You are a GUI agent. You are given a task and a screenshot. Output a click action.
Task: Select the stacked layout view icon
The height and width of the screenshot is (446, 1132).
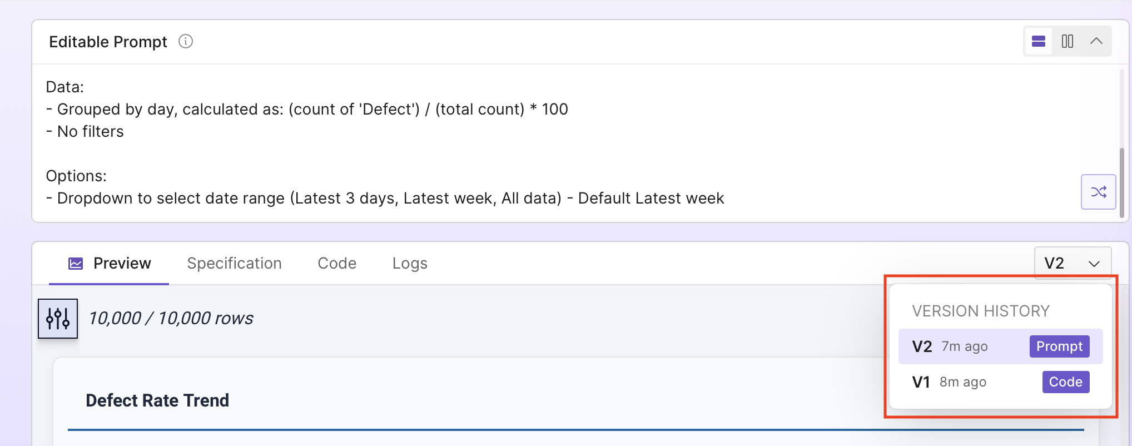pyautogui.click(x=1038, y=41)
